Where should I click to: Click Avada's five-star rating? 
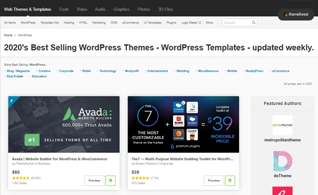coord(21,178)
